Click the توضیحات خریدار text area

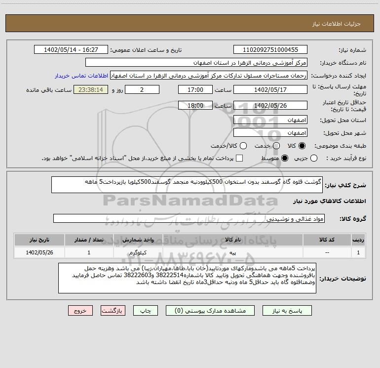pyautogui.click(x=188, y=278)
